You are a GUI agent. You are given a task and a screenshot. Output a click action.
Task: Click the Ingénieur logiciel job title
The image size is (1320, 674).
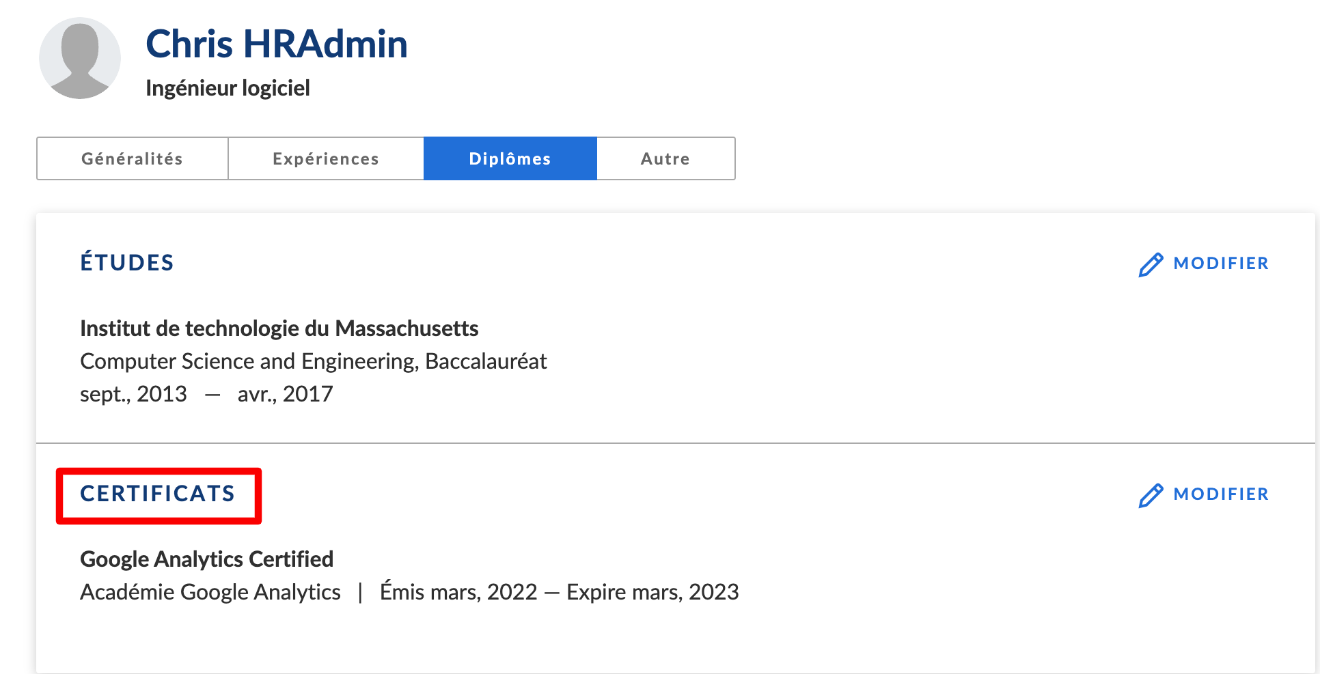coord(228,88)
